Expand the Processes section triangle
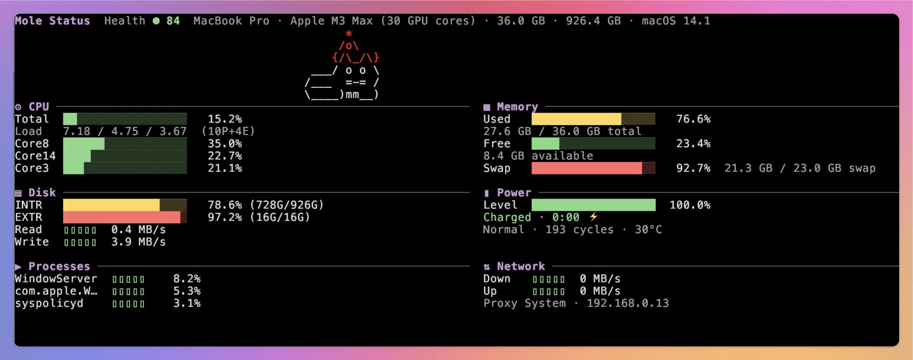The height and width of the screenshot is (360, 913). pyautogui.click(x=18, y=267)
